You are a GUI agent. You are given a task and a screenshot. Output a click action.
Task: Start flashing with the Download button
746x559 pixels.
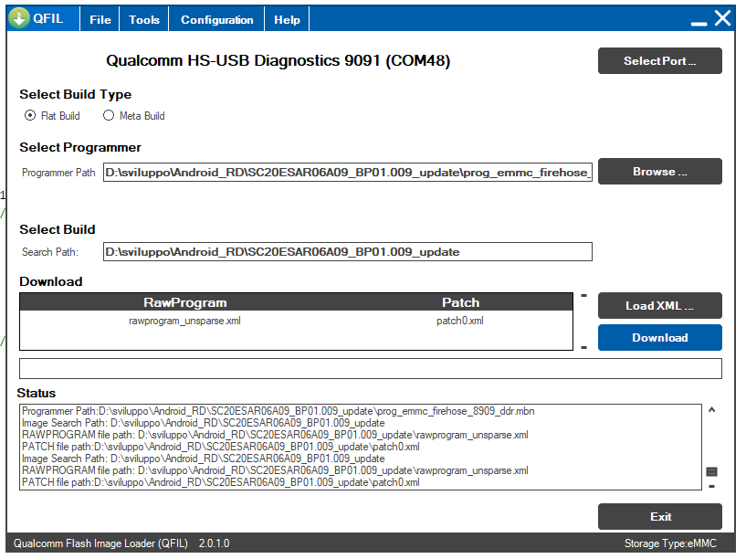[659, 338]
